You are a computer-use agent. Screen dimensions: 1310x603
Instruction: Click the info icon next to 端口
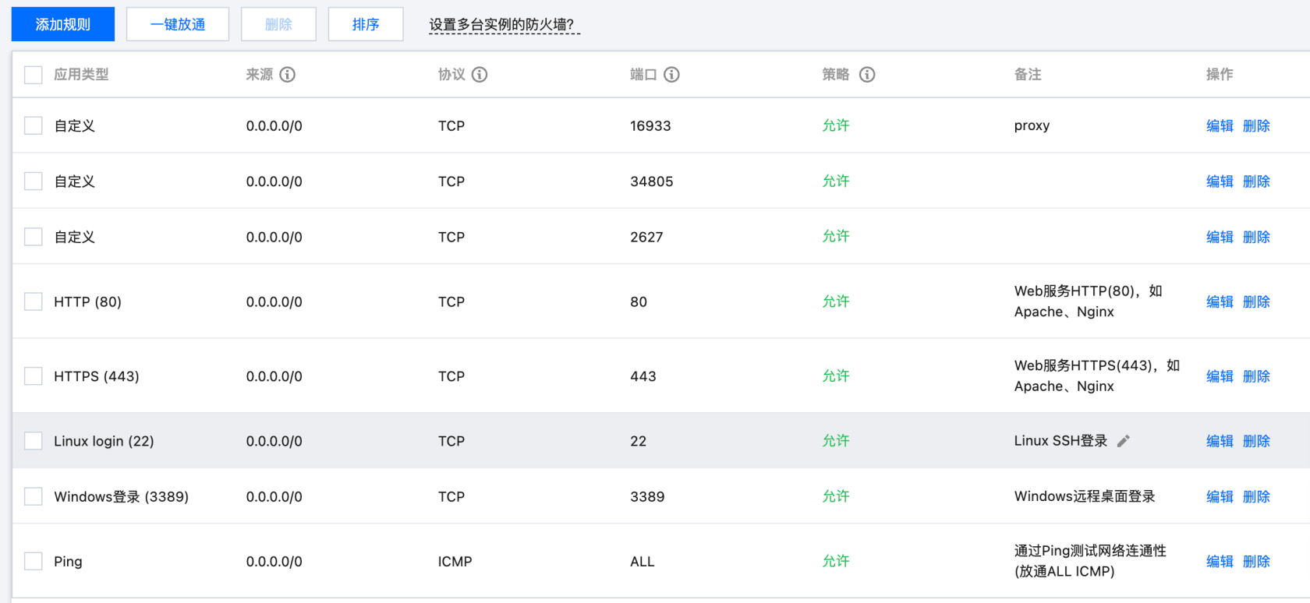pos(671,75)
